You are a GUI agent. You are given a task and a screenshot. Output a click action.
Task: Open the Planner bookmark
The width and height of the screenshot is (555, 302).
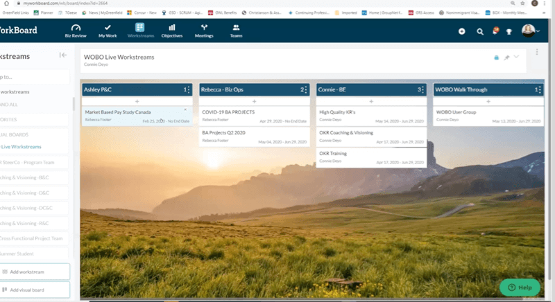(x=43, y=12)
